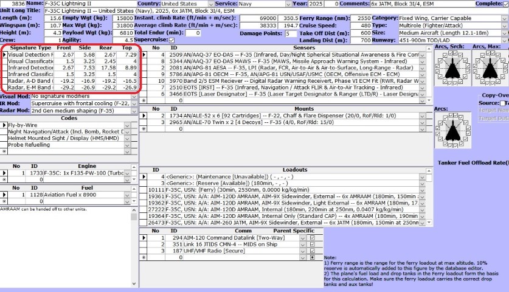Click the Loadouts list scroll-up arrow

coord(429,171)
